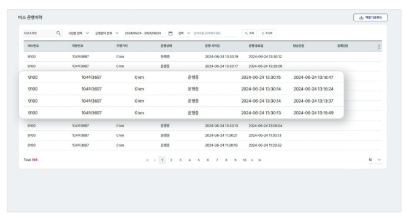Select page 1 in pagination
409x220 pixels.
(x=162, y=160)
